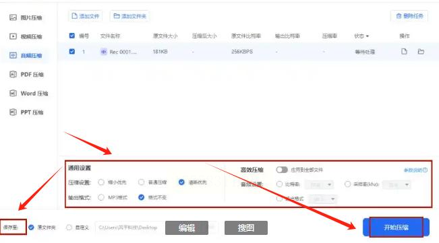Select the 缩小优先 compression radio option
Viewport: 439px width, 243px height.
[101, 182]
